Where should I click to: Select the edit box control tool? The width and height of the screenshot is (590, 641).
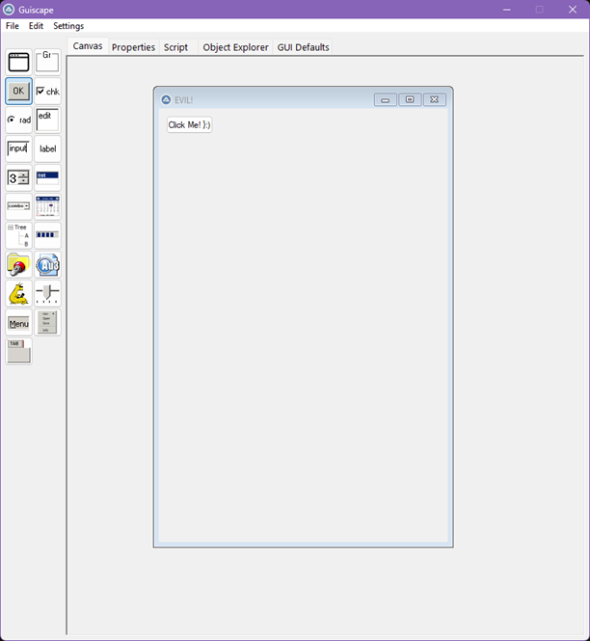coord(47,120)
